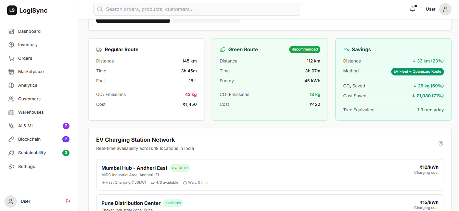Click the 13 kg CO₂ emissions value

pyautogui.click(x=315, y=95)
